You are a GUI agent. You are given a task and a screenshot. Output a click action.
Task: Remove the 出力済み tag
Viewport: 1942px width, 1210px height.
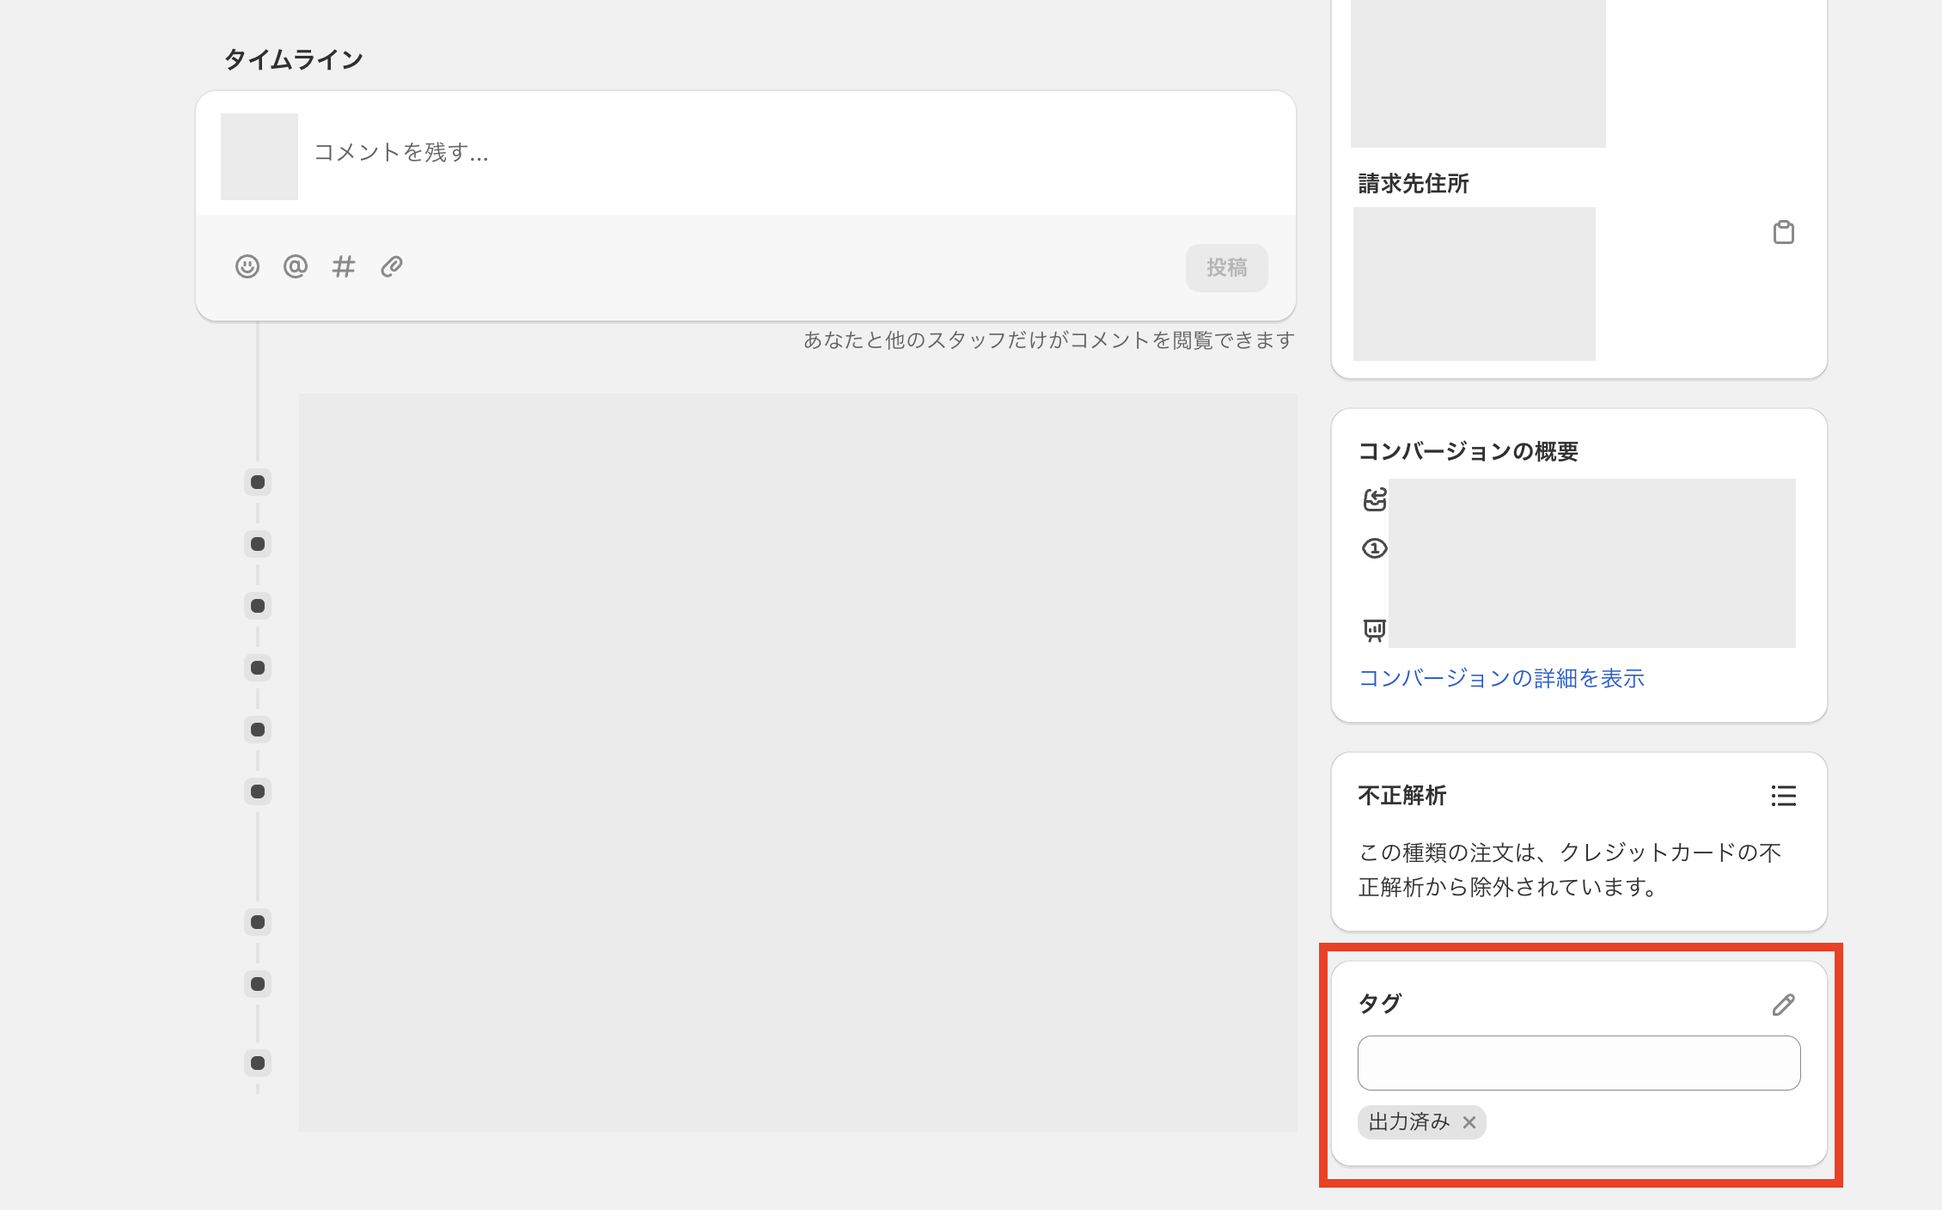pyautogui.click(x=1469, y=1122)
